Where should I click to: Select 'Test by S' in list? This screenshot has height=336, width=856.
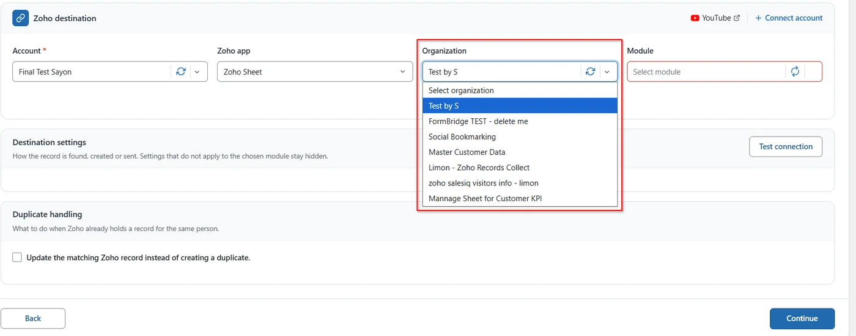[520, 105]
